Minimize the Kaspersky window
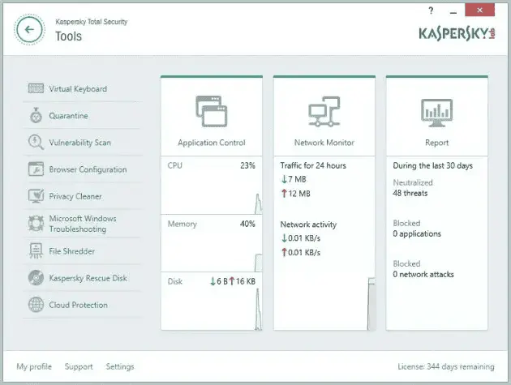 click(x=453, y=11)
